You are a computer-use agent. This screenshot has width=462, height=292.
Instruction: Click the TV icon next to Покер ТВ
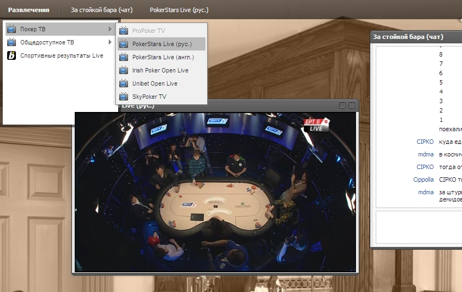tap(12, 29)
